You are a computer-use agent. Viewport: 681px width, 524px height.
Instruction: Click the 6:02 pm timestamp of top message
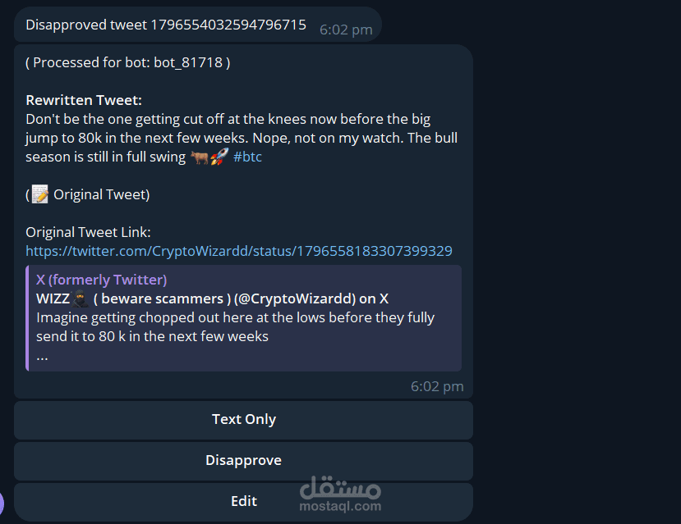(x=346, y=30)
